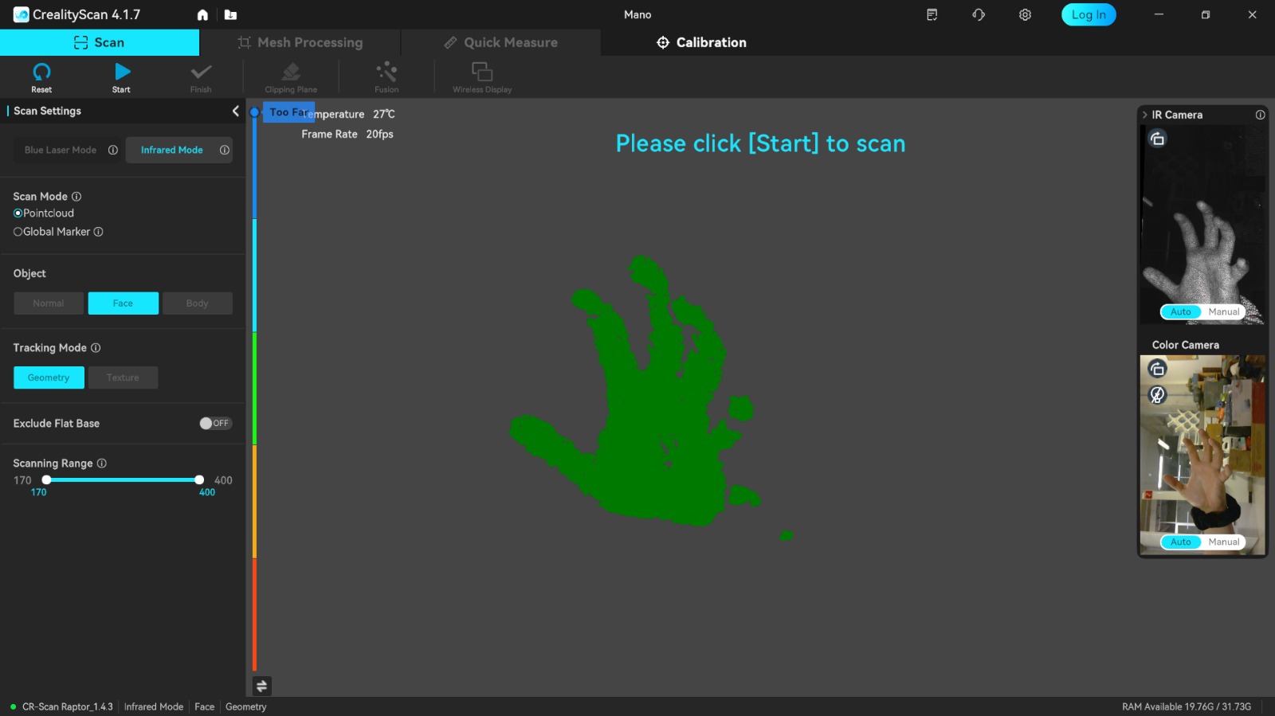Collapse the Scan Settings panel arrow
Screen dimensions: 1275x716
(x=235, y=111)
